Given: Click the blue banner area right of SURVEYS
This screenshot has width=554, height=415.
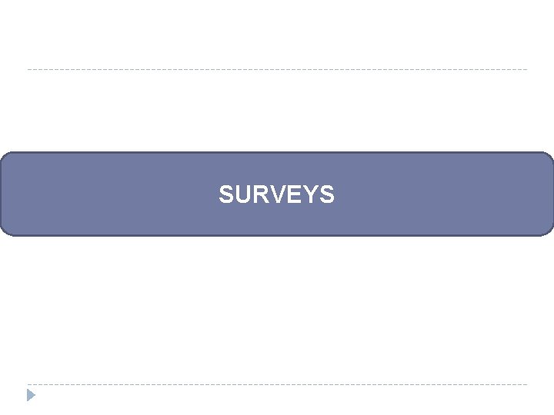Looking at the screenshot, I should pos(443,194).
